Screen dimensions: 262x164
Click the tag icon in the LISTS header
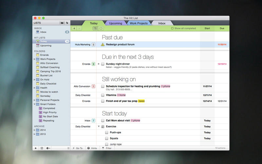coord(67,23)
